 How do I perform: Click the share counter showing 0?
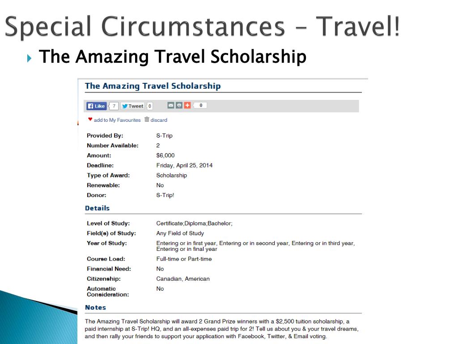point(200,105)
